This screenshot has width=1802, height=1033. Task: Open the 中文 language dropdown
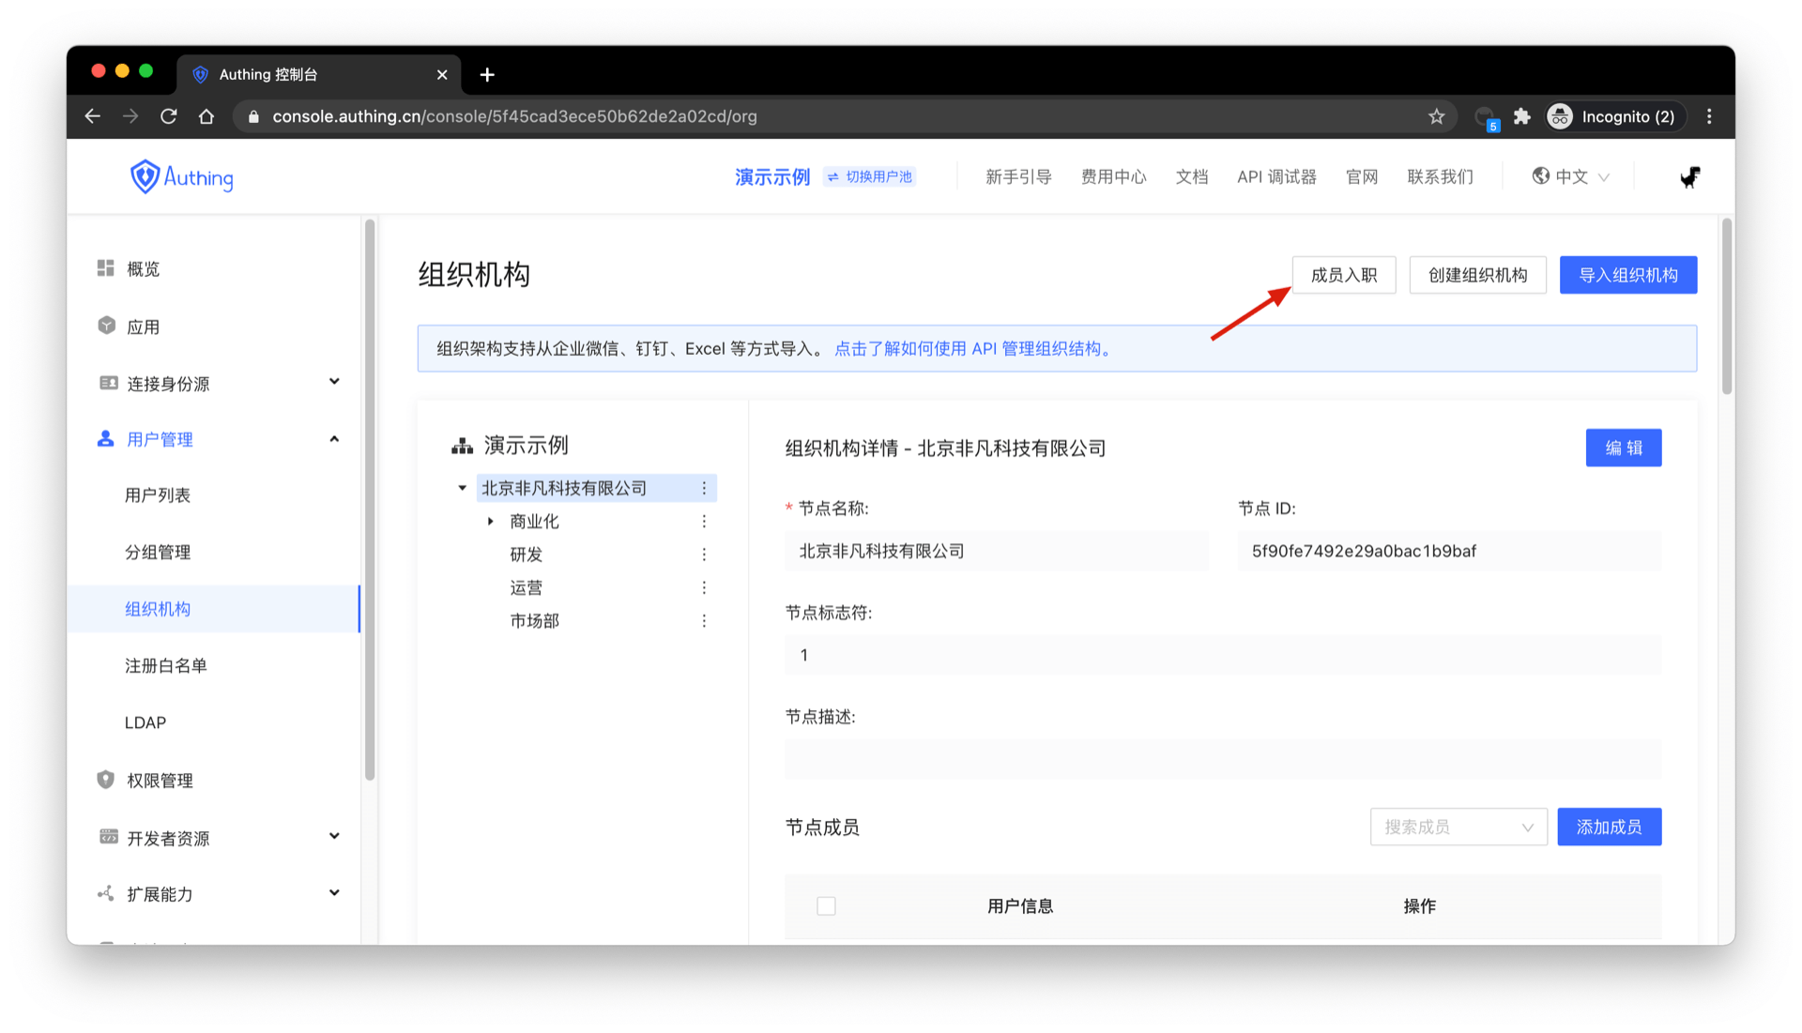(1571, 177)
